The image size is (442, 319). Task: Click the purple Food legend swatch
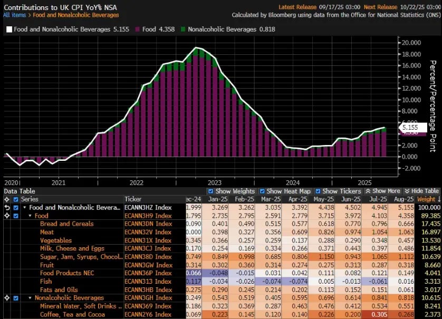tap(138, 30)
